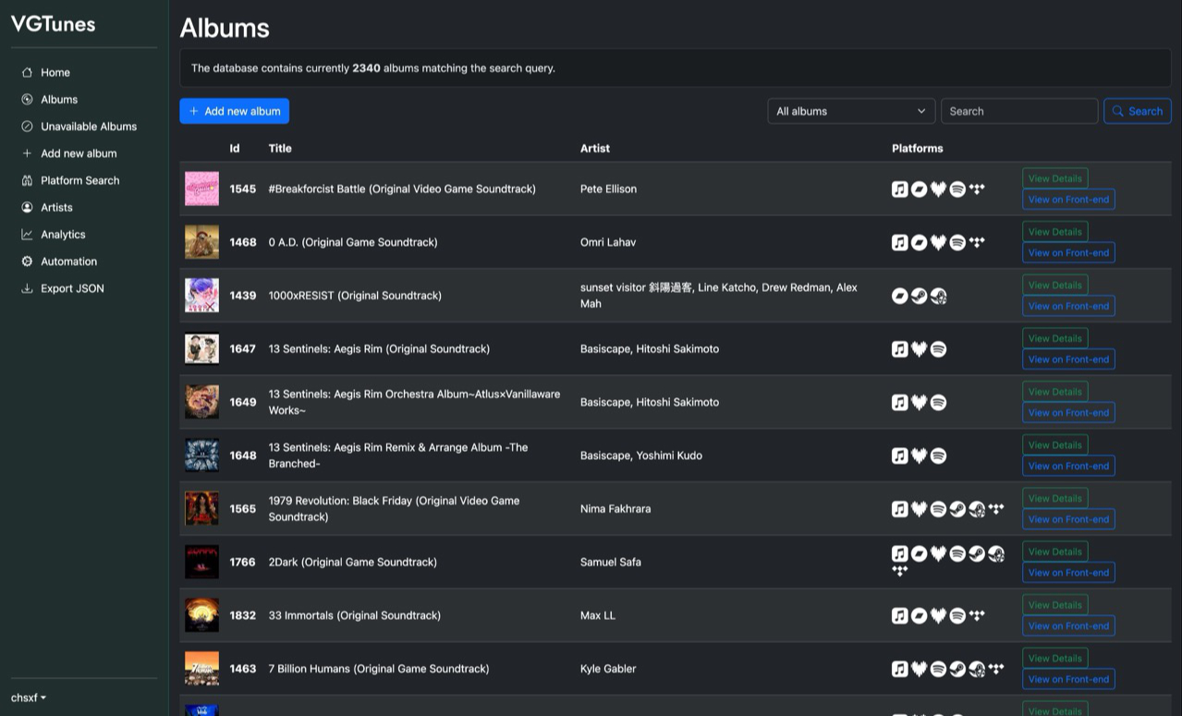Open the Spotify icon for #Breakforcist Battle
The width and height of the screenshot is (1182, 716).
(x=957, y=188)
